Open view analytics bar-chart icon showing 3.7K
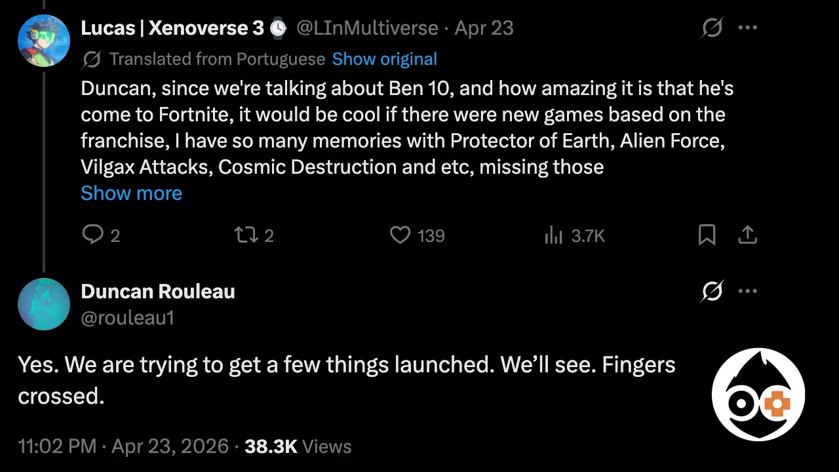Screen dimensions: 839x472 click(x=554, y=235)
